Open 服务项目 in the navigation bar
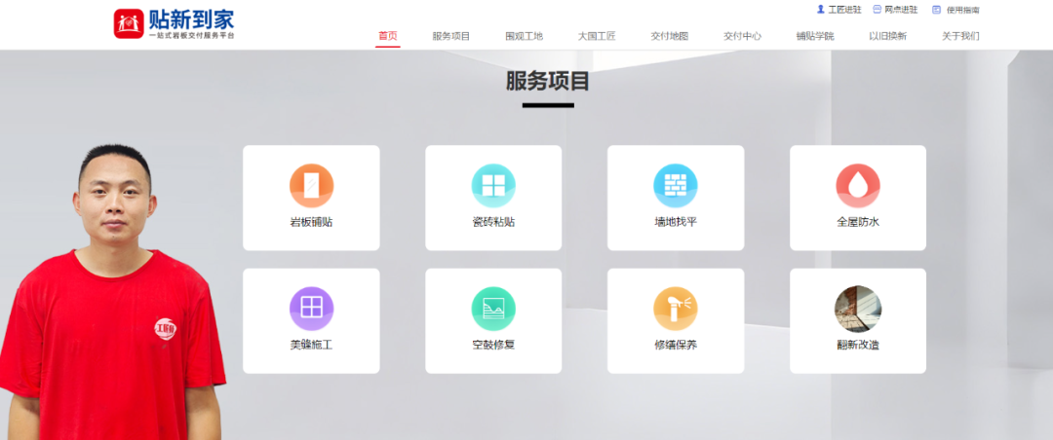The width and height of the screenshot is (1053, 440). (x=451, y=36)
